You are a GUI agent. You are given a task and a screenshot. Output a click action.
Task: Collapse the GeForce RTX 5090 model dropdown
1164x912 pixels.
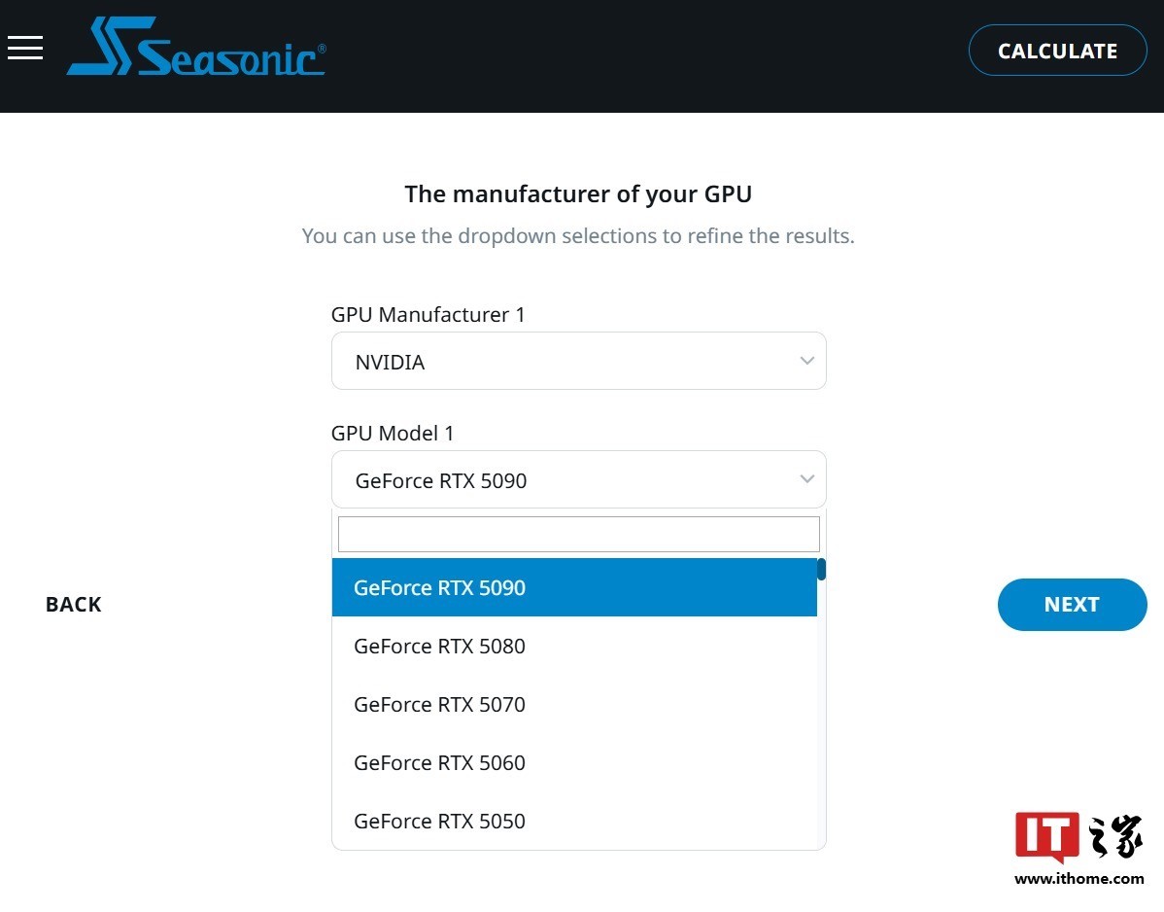(578, 479)
